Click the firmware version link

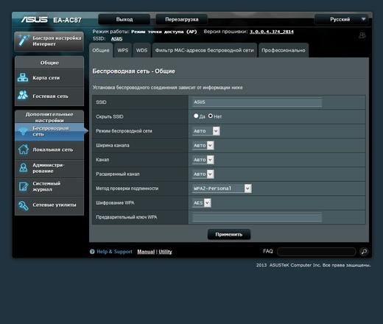pos(272,32)
